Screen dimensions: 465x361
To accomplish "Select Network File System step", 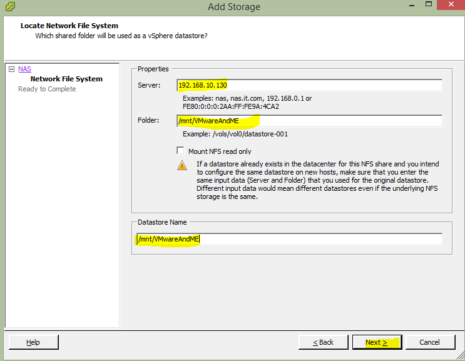I will point(66,79).
